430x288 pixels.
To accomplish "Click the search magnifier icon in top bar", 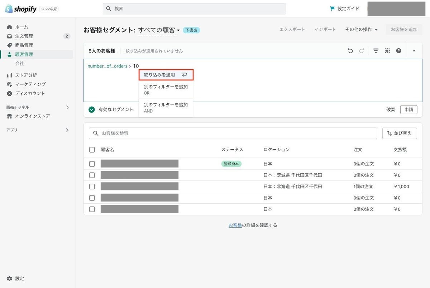I will click(109, 9).
